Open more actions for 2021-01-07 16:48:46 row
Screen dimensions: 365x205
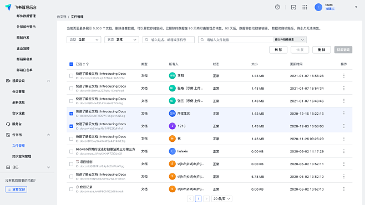343,101
